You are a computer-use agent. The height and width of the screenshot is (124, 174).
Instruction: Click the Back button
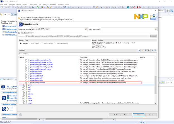click(115, 115)
